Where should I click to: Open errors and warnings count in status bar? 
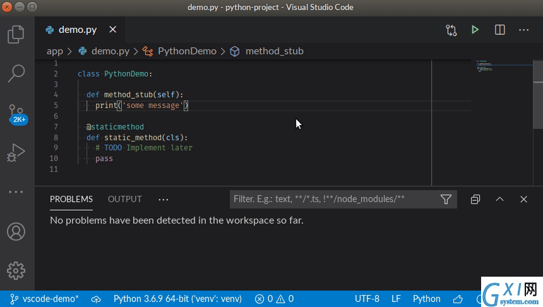tap(274, 299)
